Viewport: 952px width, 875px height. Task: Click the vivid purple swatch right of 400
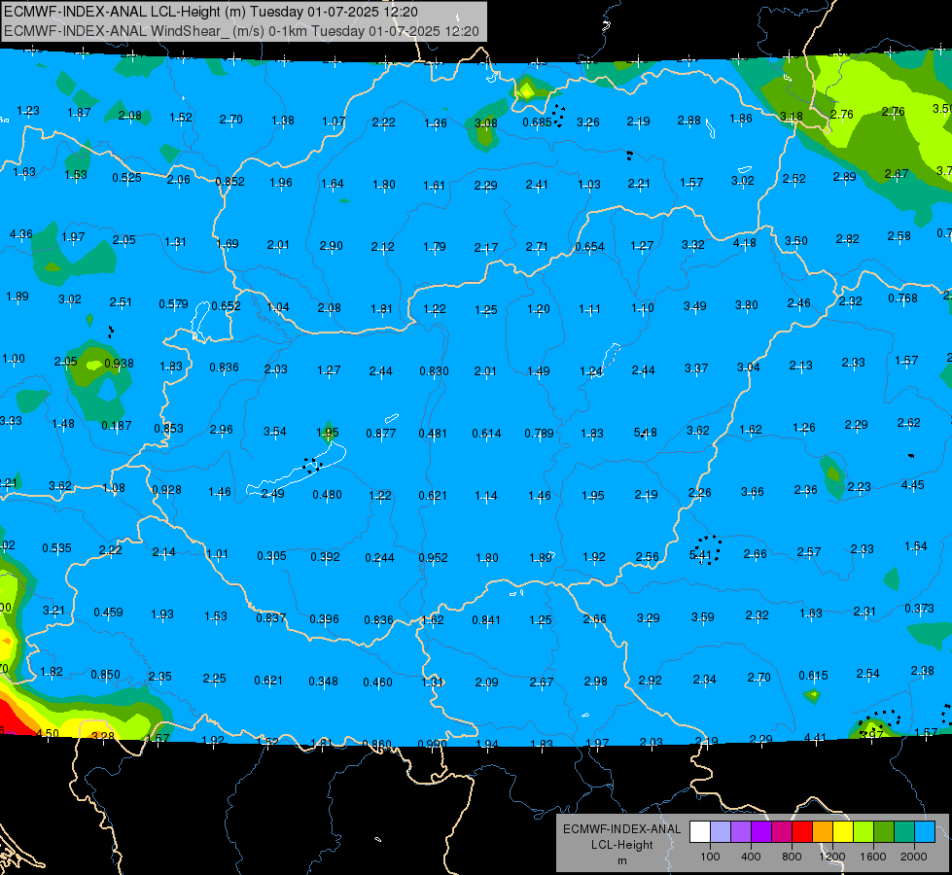tap(761, 832)
